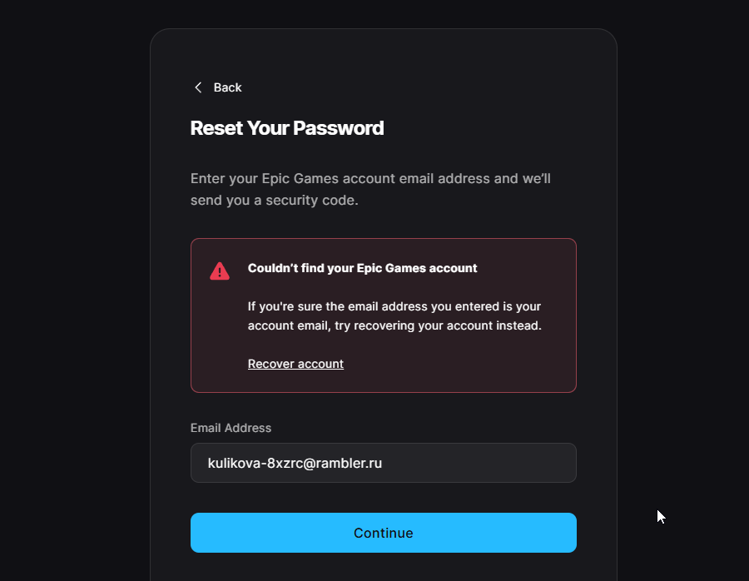Click the Email Address field label
Screen dimensions: 749x581
pyautogui.click(x=231, y=428)
